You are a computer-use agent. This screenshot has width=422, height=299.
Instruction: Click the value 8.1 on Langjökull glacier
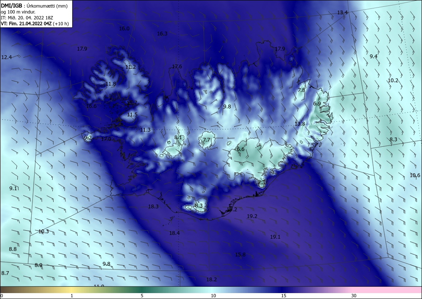tap(178, 137)
